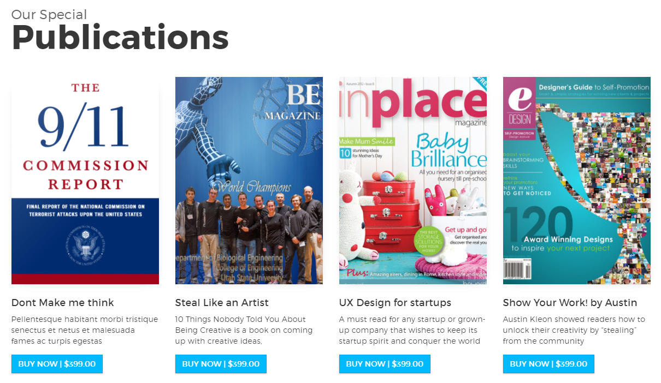661x383 pixels.
Task: Open the BE Magazine cover image
Action: coord(249,181)
